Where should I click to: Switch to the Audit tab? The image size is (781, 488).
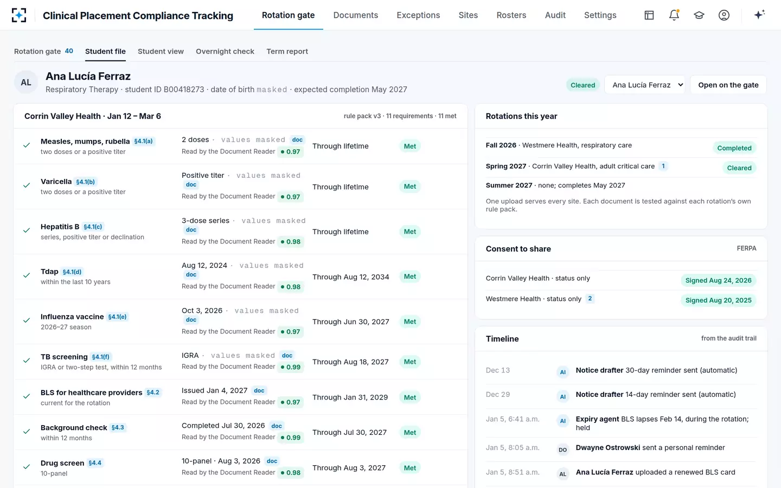(555, 15)
